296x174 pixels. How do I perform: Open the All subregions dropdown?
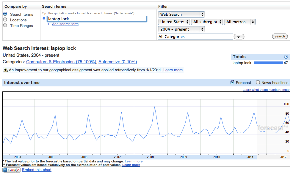coord(207,22)
